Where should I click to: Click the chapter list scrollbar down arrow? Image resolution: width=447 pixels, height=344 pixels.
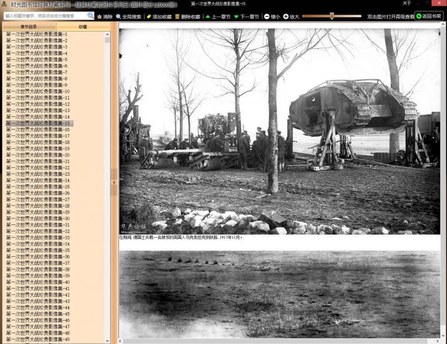[107, 341]
